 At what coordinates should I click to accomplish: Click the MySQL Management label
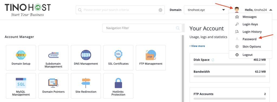click(x=21, y=93)
